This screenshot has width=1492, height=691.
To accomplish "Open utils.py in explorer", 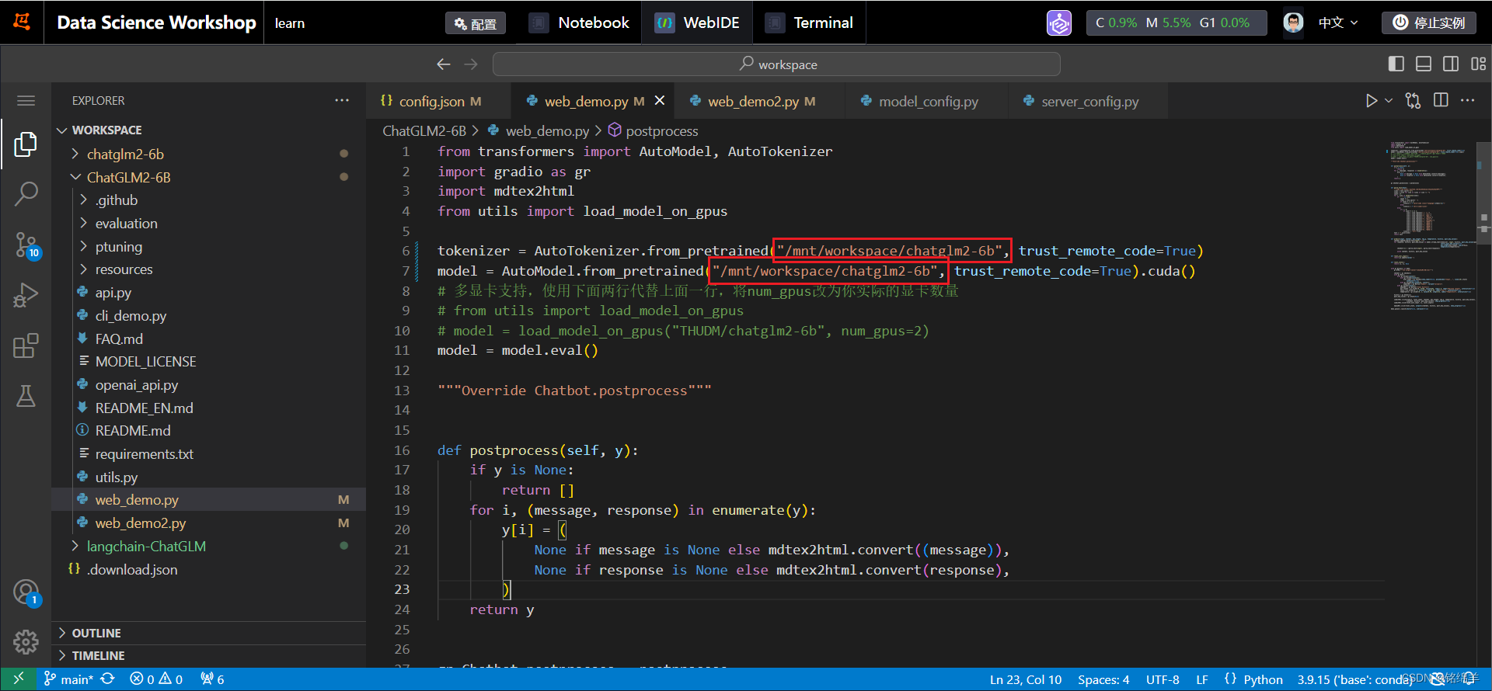I will coord(208,477).
